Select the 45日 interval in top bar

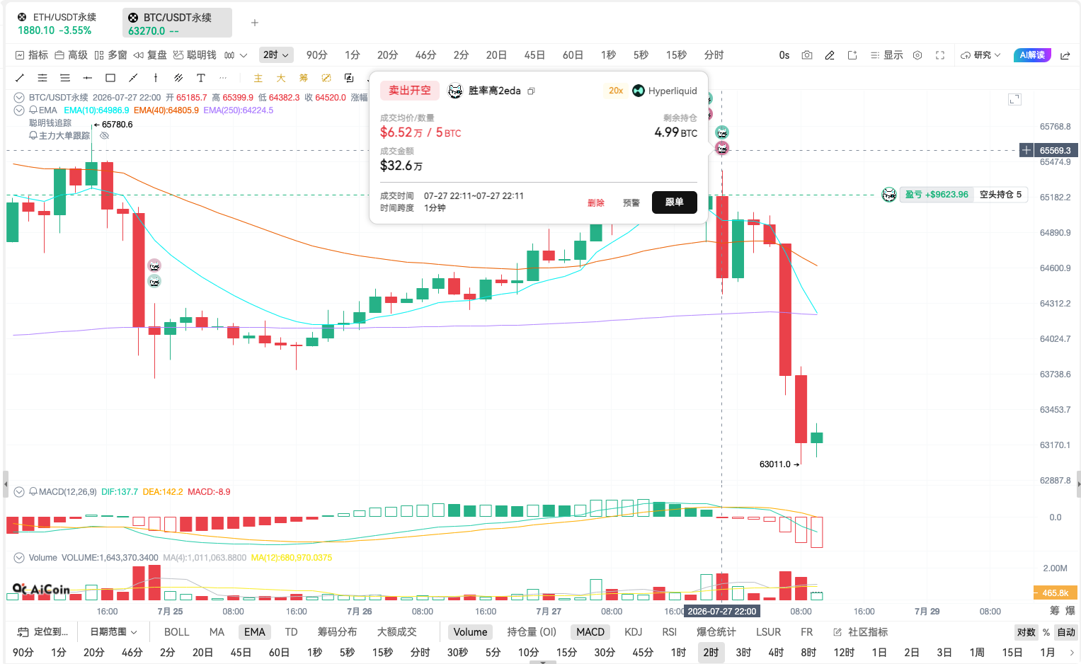(534, 55)
